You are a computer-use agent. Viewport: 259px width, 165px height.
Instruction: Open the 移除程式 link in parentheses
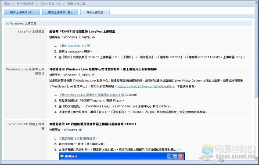(90, 138)
